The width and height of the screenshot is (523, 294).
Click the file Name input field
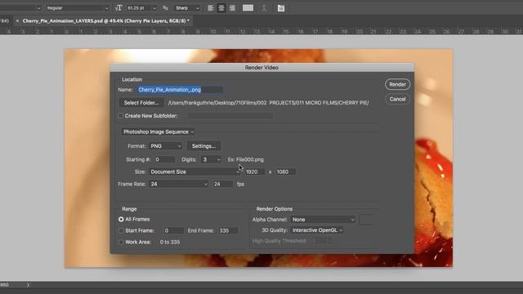[x=180, y=90]
